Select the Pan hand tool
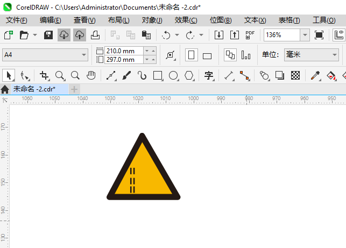The width and height of the screenshot is (346, 248). tap(91, 76)
